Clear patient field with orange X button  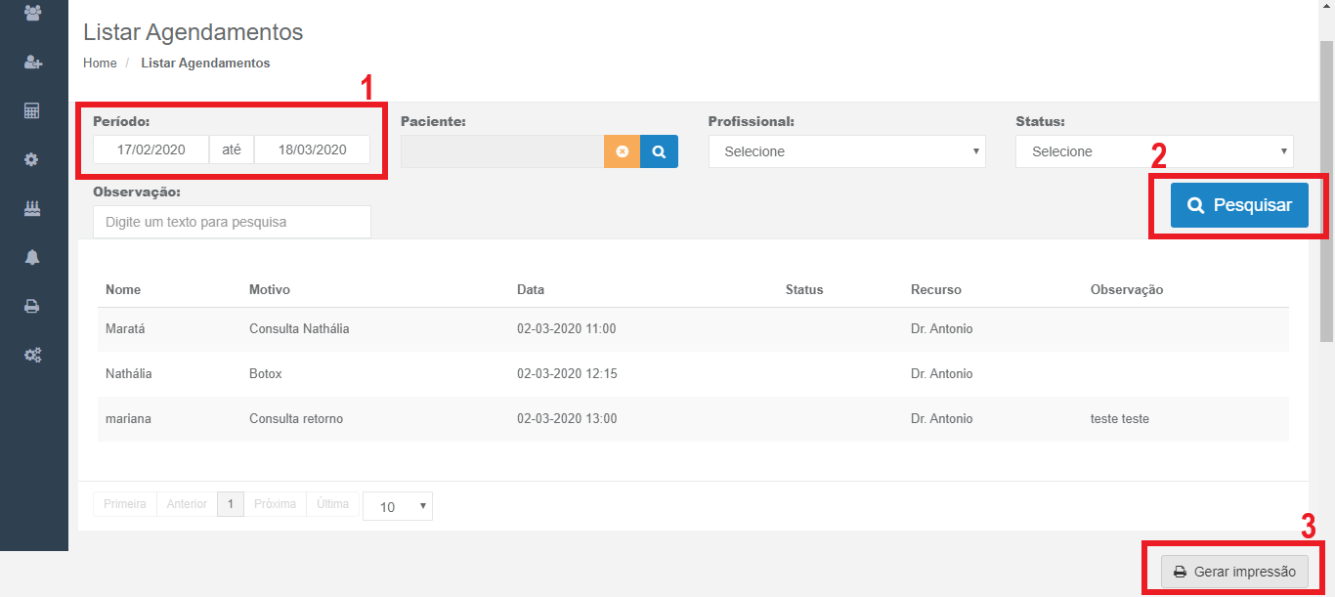[x=622, y=151]
